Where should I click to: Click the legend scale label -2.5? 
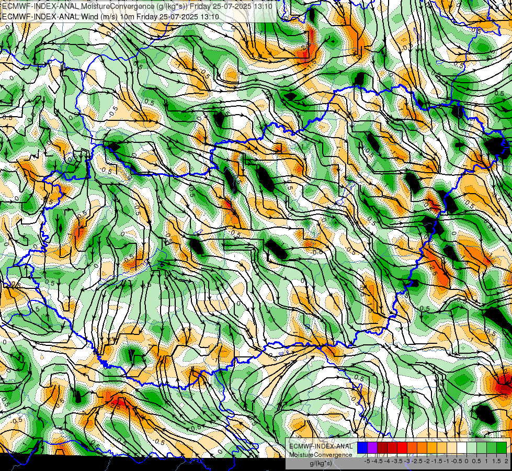417,461
